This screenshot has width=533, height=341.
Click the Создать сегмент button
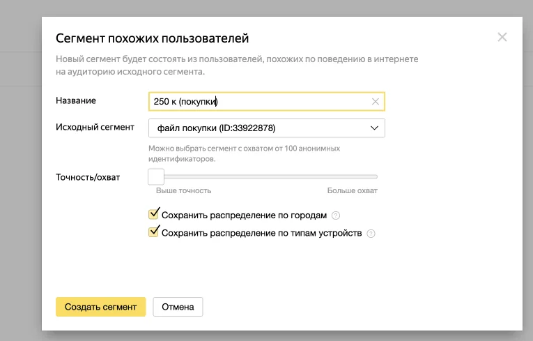[x=100, y=307]
